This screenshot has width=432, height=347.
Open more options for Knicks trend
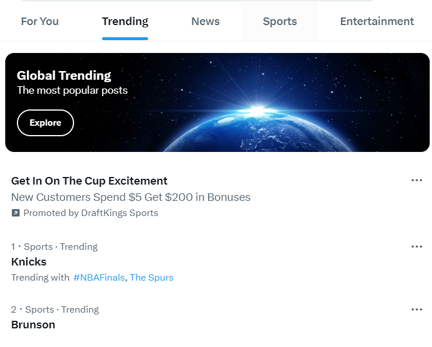pos(417,246)
